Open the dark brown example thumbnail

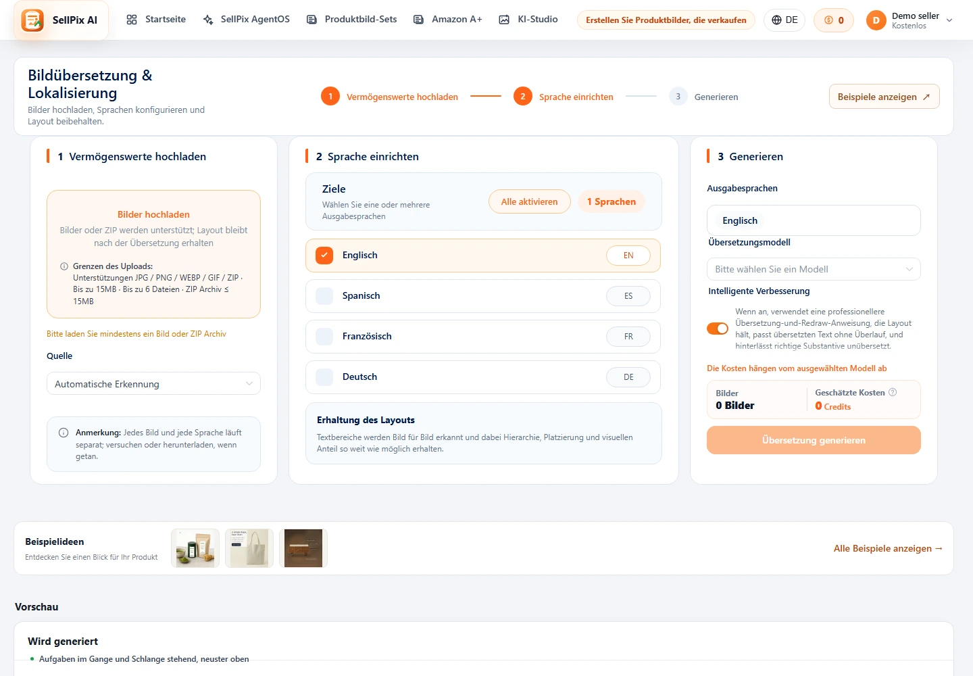tap(303, 548)
